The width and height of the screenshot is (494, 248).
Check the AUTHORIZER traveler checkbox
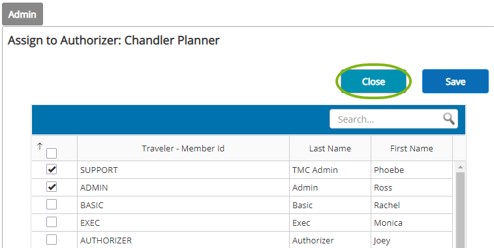click(x=52, y=240)
